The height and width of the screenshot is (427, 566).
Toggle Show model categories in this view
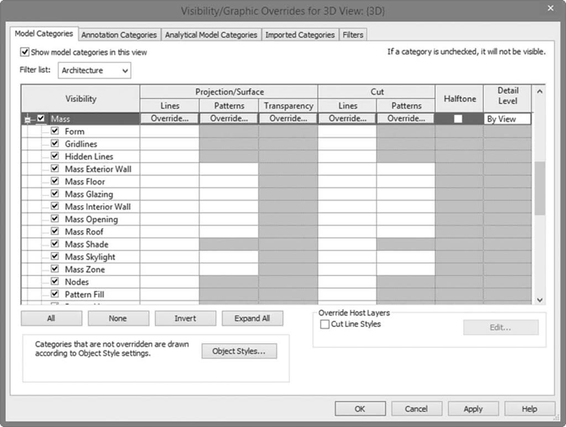(24, 52)
